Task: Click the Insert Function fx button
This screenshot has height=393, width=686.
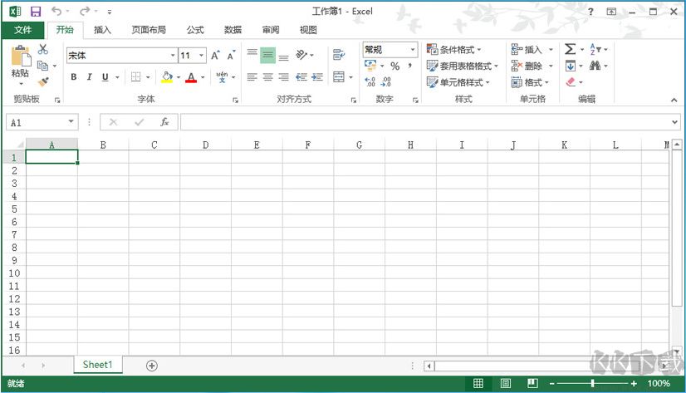Action: coord(164,122)
